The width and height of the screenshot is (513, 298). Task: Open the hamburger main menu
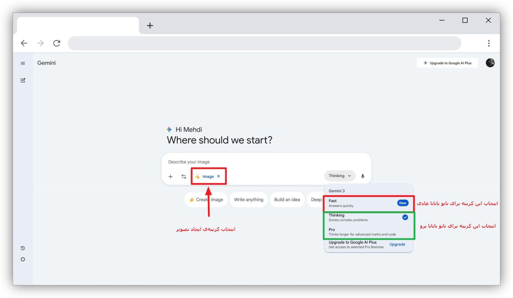[x=23, y=63]
